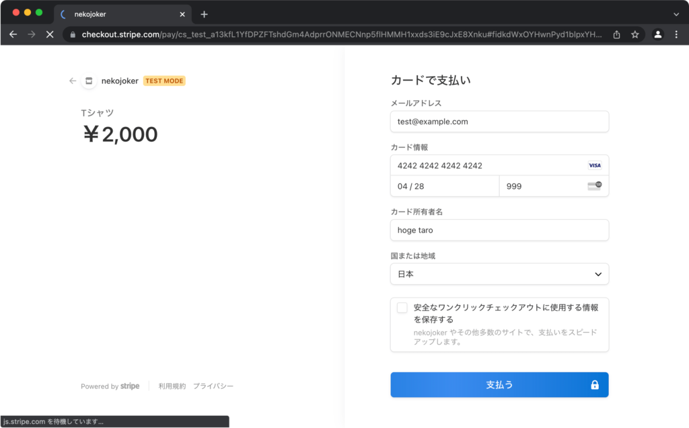Bookmark this page with the star icon
Viewport: 689px width, 428px height.
click(x=634, y=34)
